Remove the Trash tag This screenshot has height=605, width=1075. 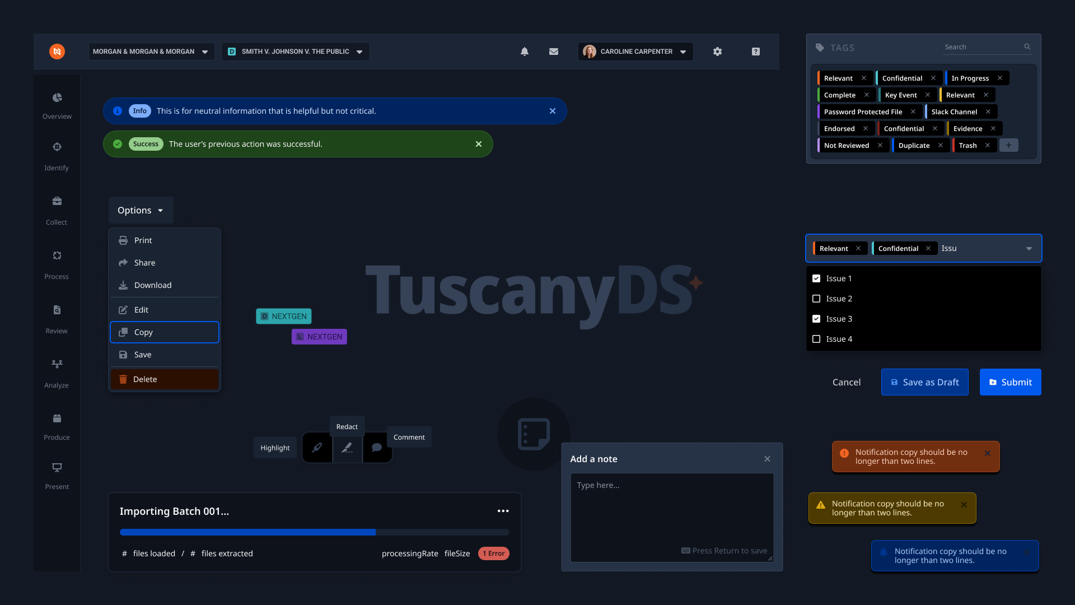988,145
